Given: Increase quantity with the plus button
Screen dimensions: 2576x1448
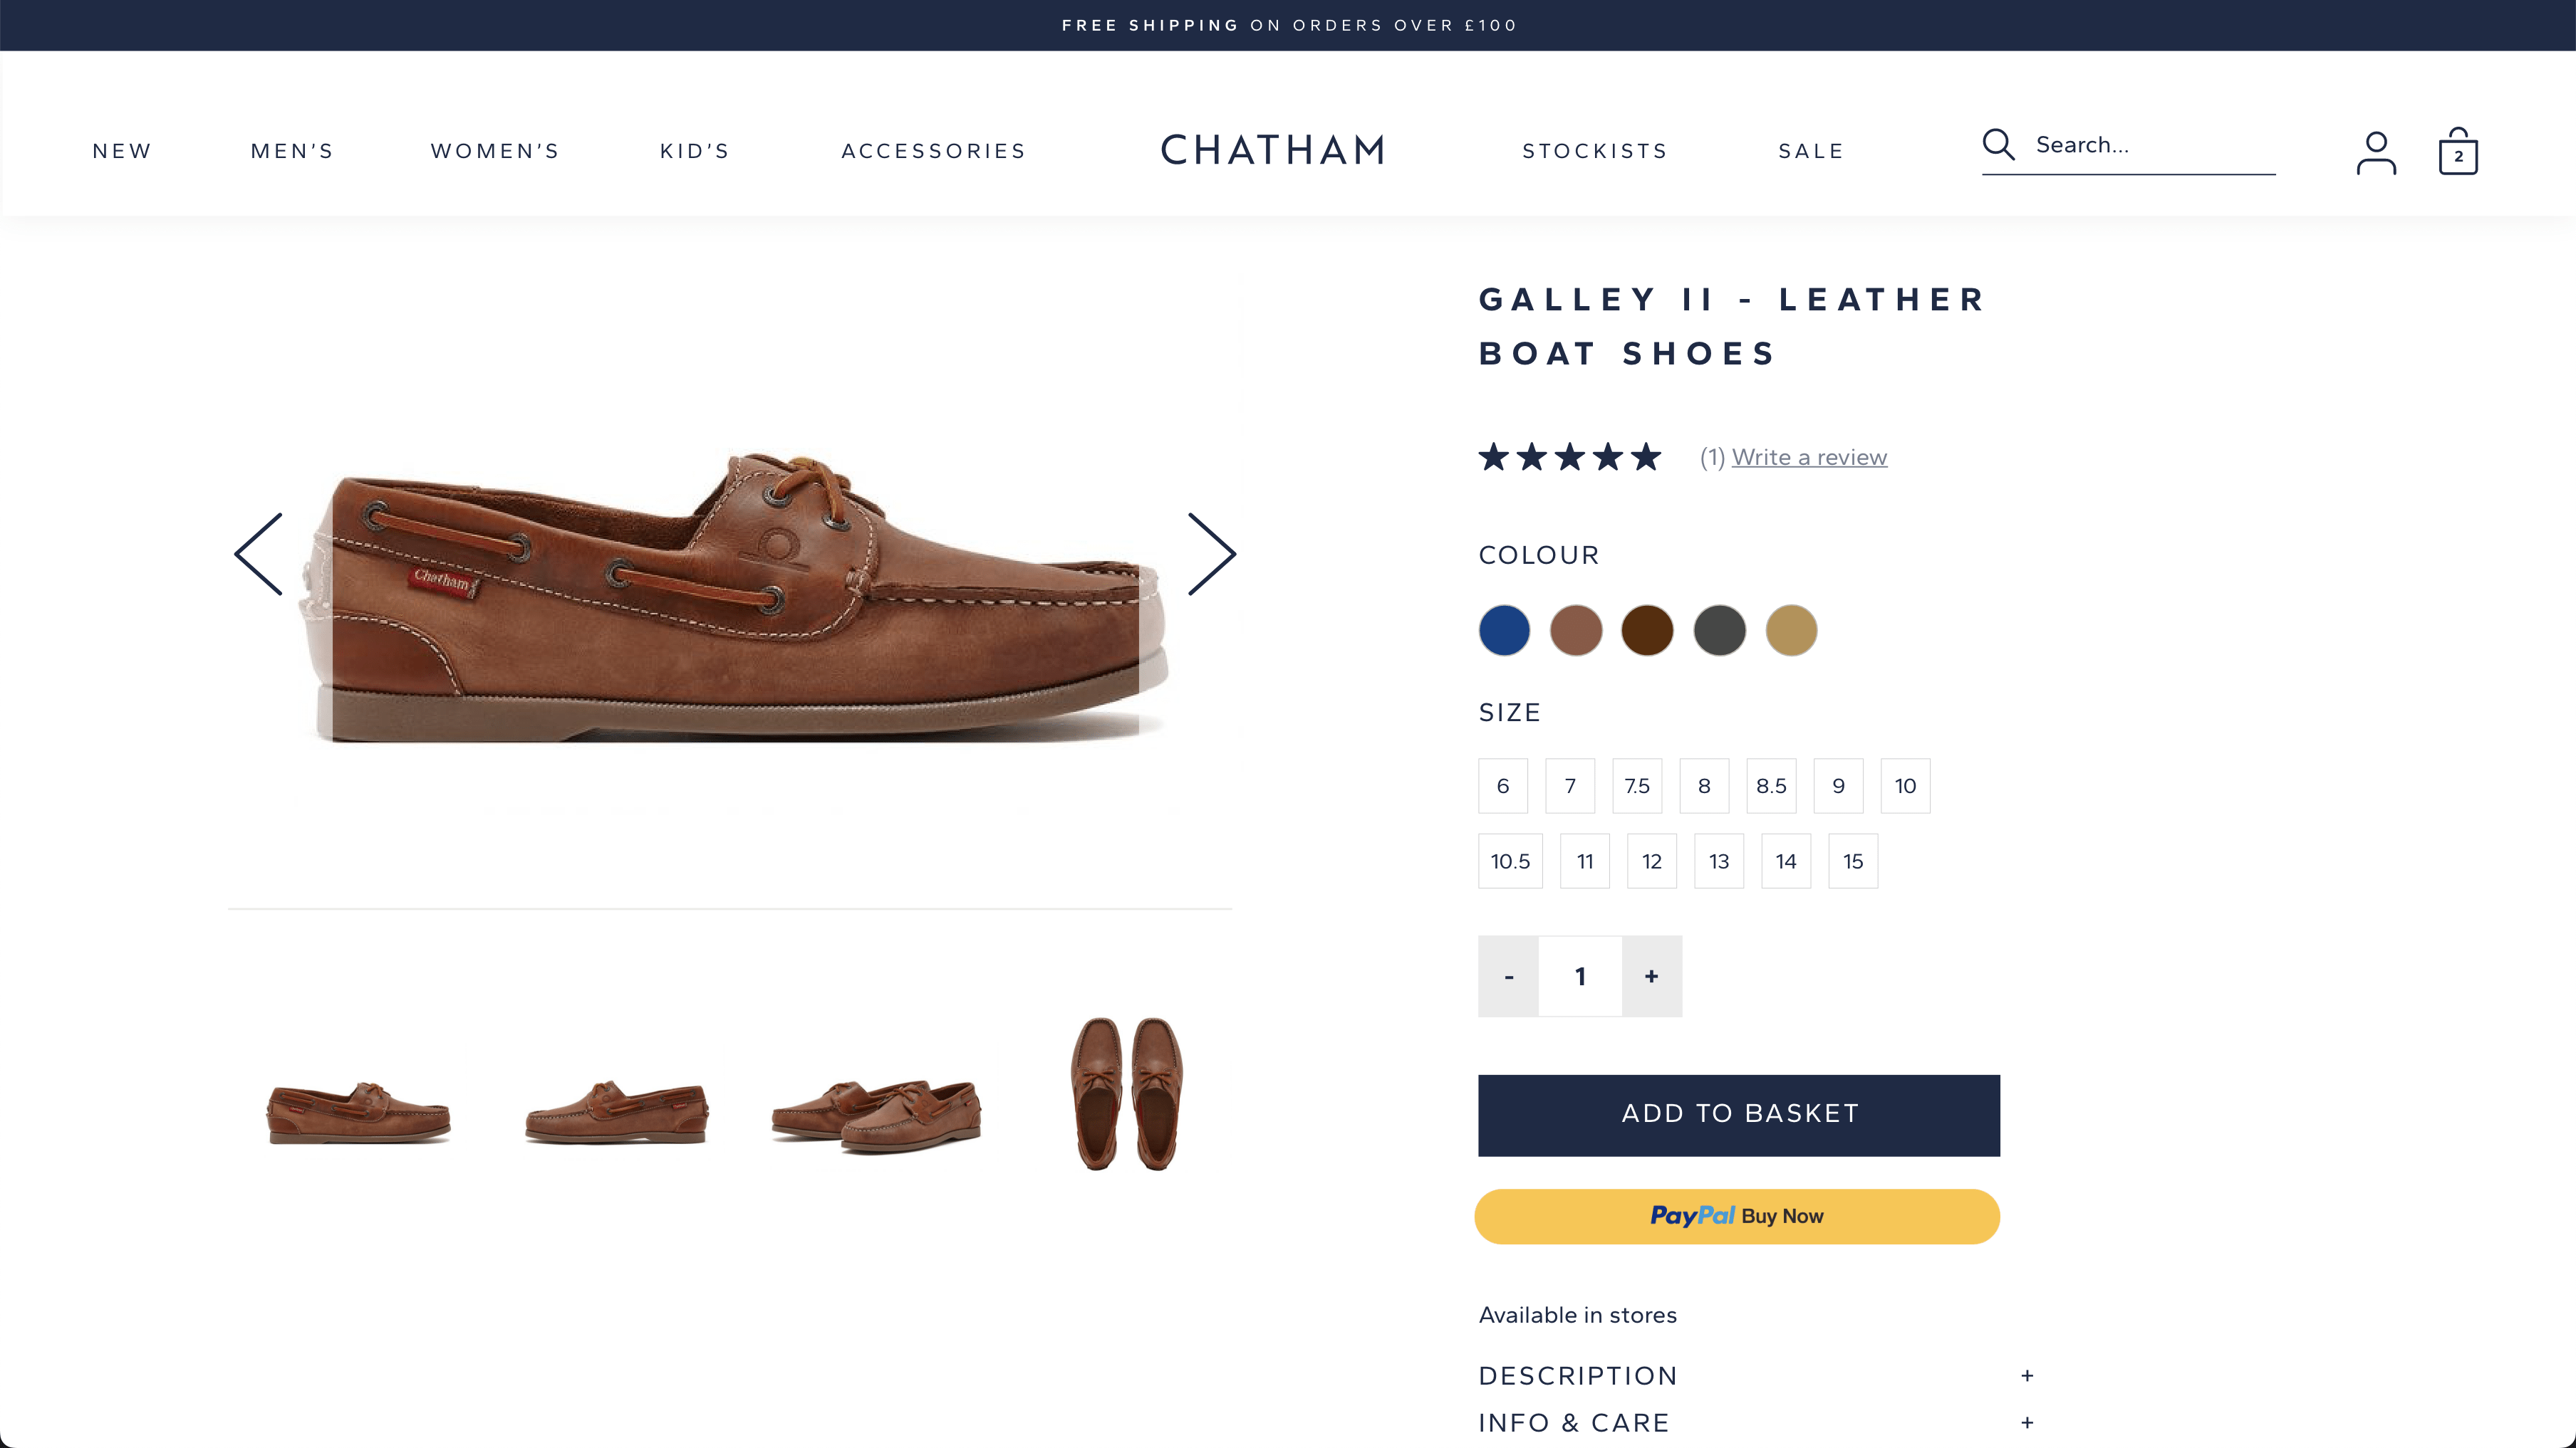Looking at the screenshot, I should click(x=1651, y=976).
